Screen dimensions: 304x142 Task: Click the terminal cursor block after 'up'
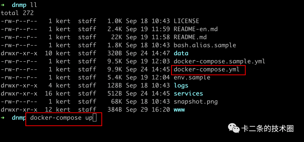pyautogui.click(x=95, y=118)
